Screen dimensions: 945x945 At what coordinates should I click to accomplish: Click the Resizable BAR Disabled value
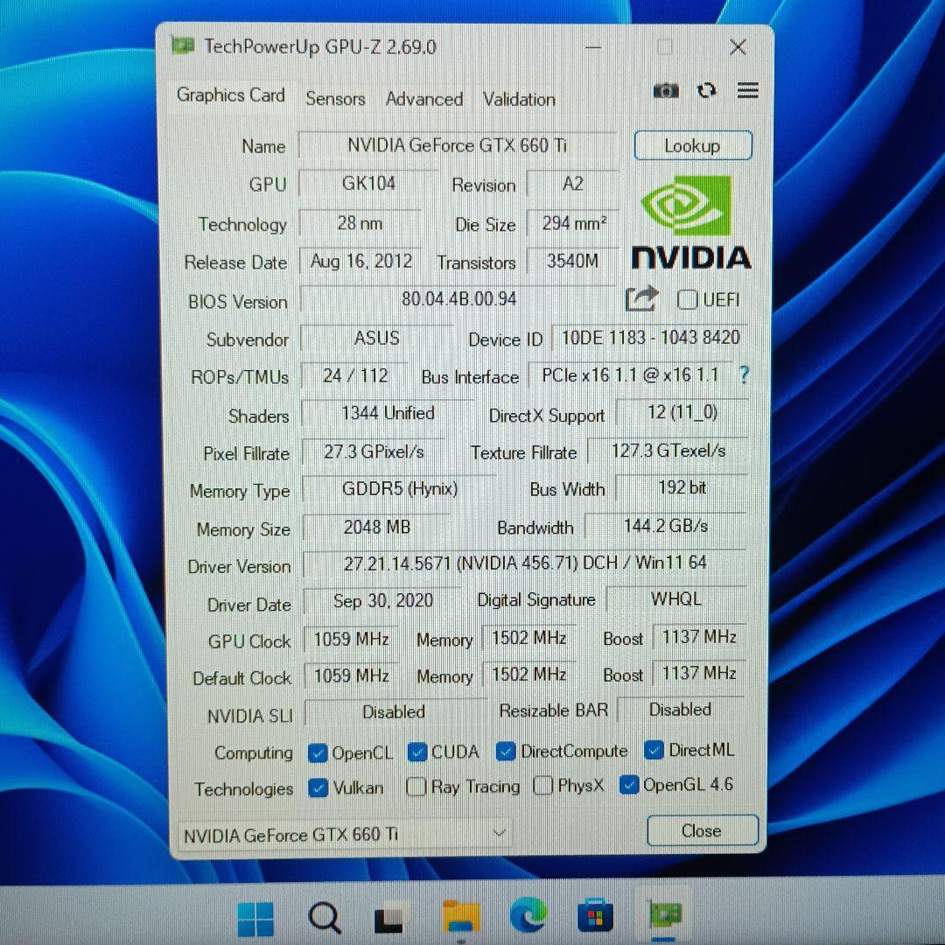point(681,710)
